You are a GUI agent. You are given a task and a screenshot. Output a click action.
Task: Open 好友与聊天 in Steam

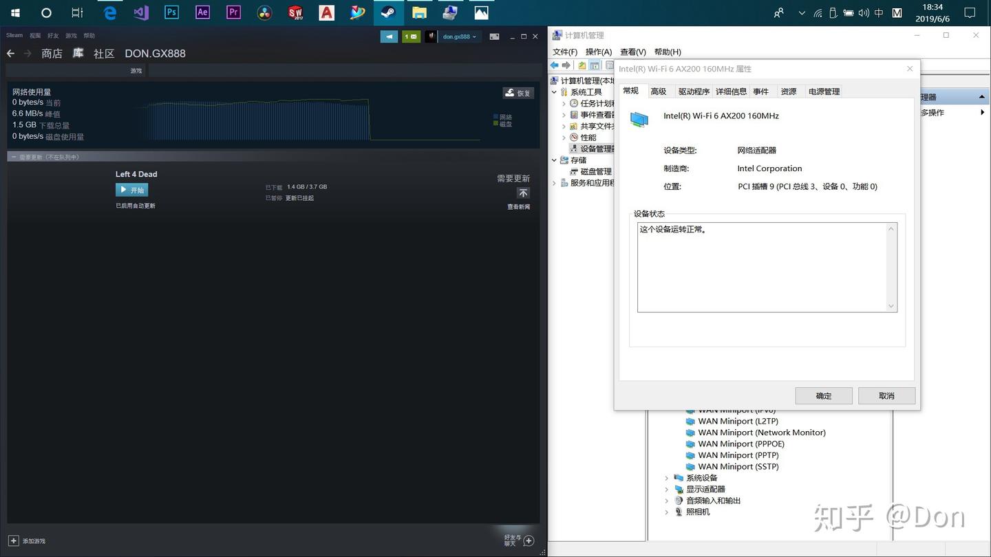click(x=520, y=540)
